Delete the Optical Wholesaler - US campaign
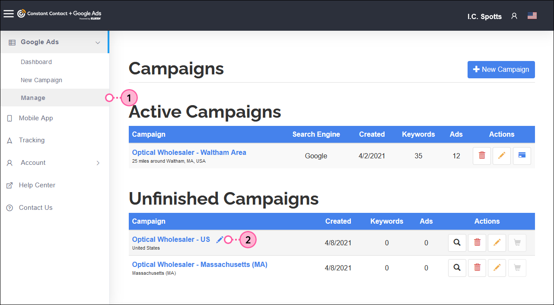Screen dimensions: 554x305 pyautogui.click(x=477, y=243)
